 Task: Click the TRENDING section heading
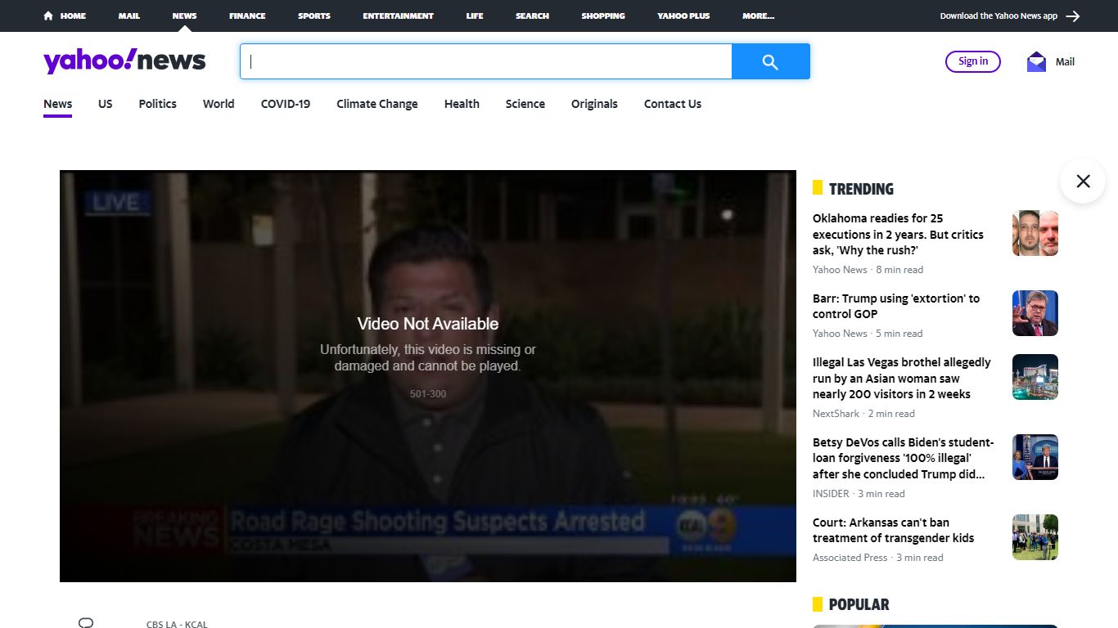[861, 189]
